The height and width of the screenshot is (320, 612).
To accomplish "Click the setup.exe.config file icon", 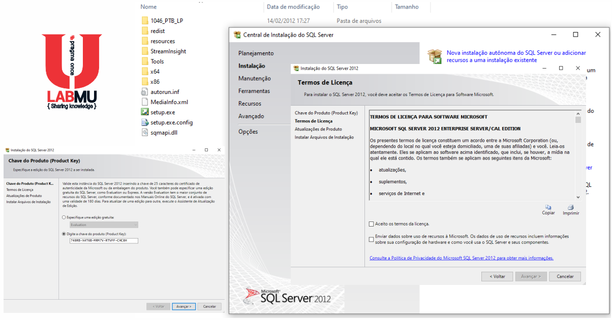I will pos(144,122).
